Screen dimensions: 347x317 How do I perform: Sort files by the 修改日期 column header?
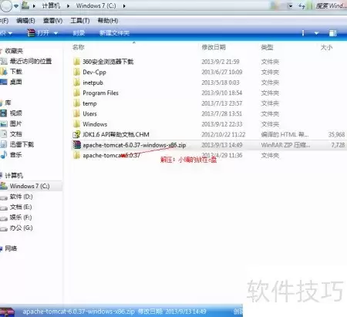(x=214, y=47)
